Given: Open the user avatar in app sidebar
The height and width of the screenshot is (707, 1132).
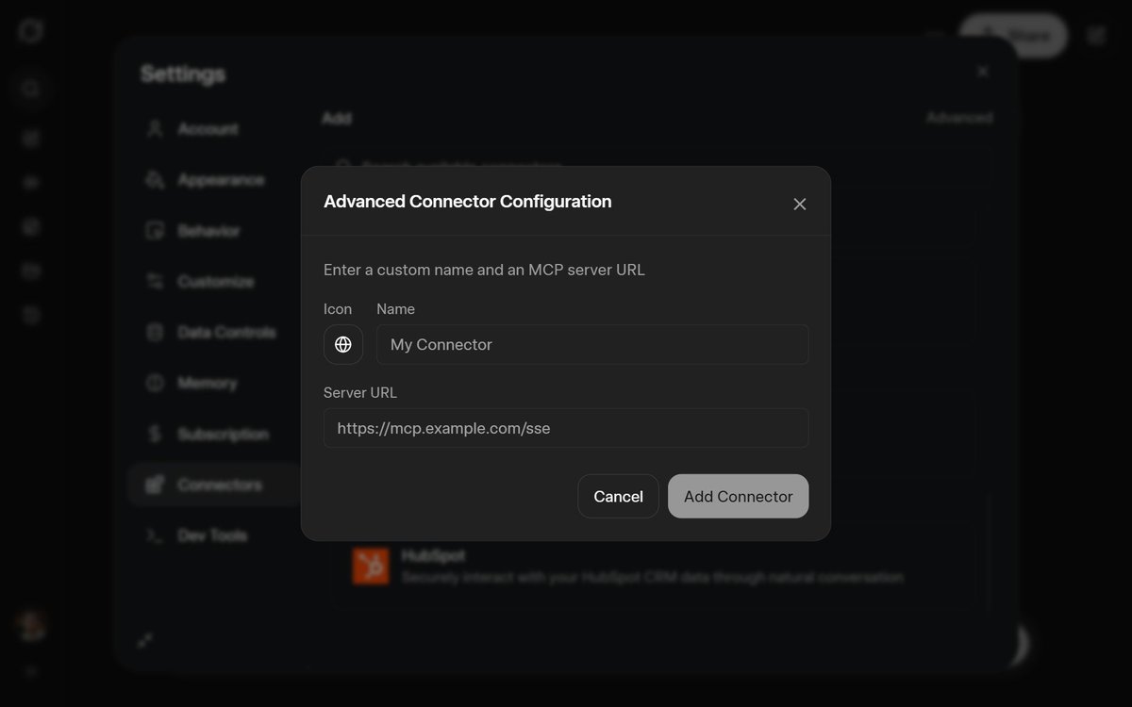Looking at the screenshot, I should pos(31,624).
